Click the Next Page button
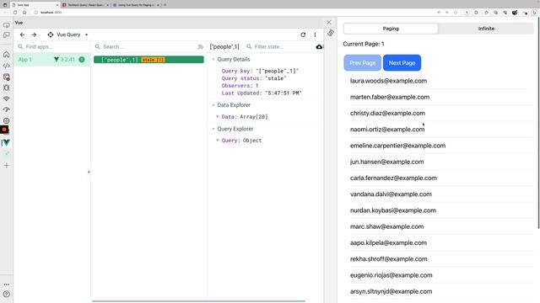The height and width of the screenshot is (303, 540). (x=402, y=63)
